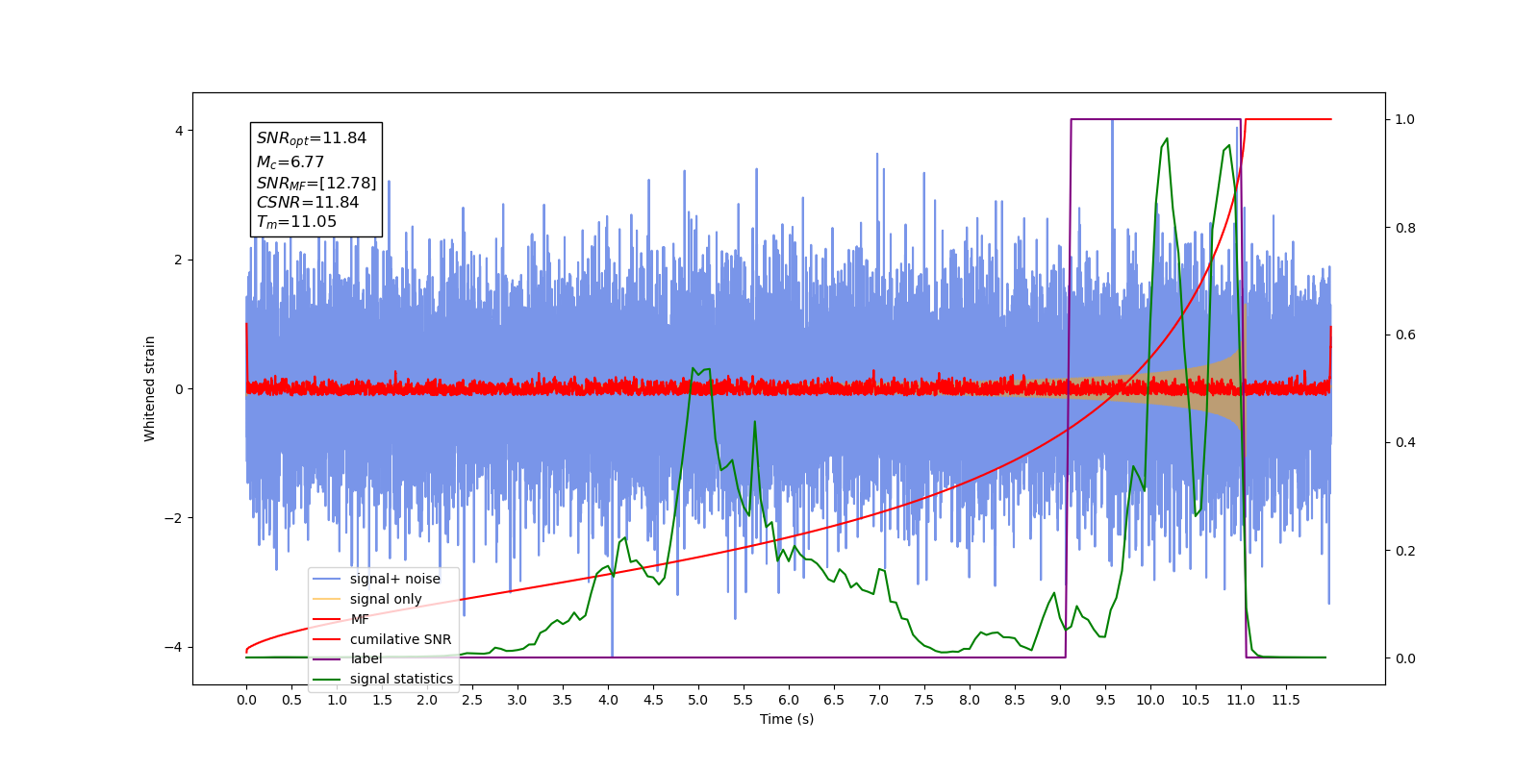
Task: Click the Tm=11.05 annotation text
Action: (296, 222)
